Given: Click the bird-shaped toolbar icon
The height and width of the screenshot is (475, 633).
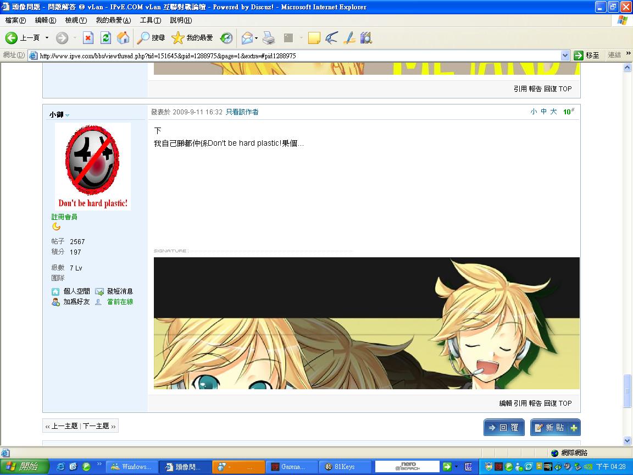Looking at the screenshot, I should (331, 38).
